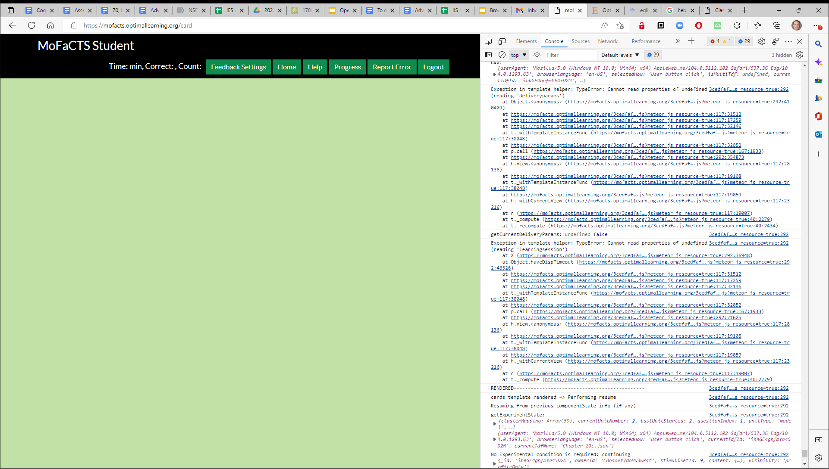Toggle the console sidebar panel icon
829x469 pixels.
[x=488, y=55]
